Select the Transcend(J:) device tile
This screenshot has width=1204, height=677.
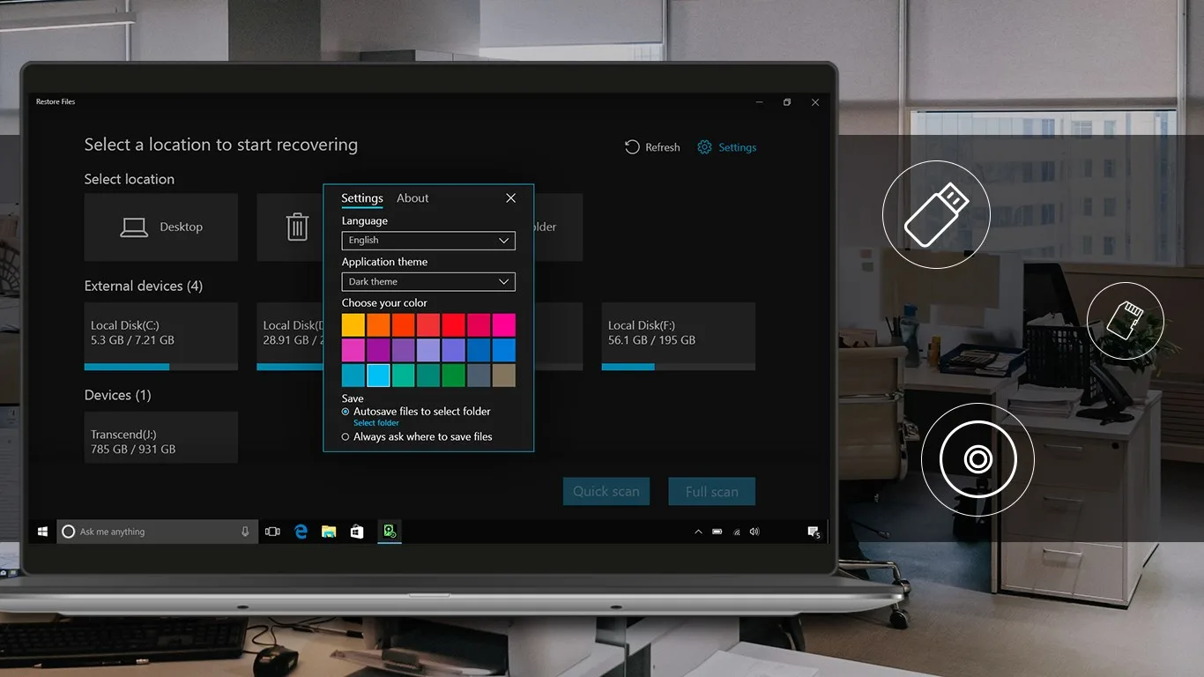pos(161,437)
